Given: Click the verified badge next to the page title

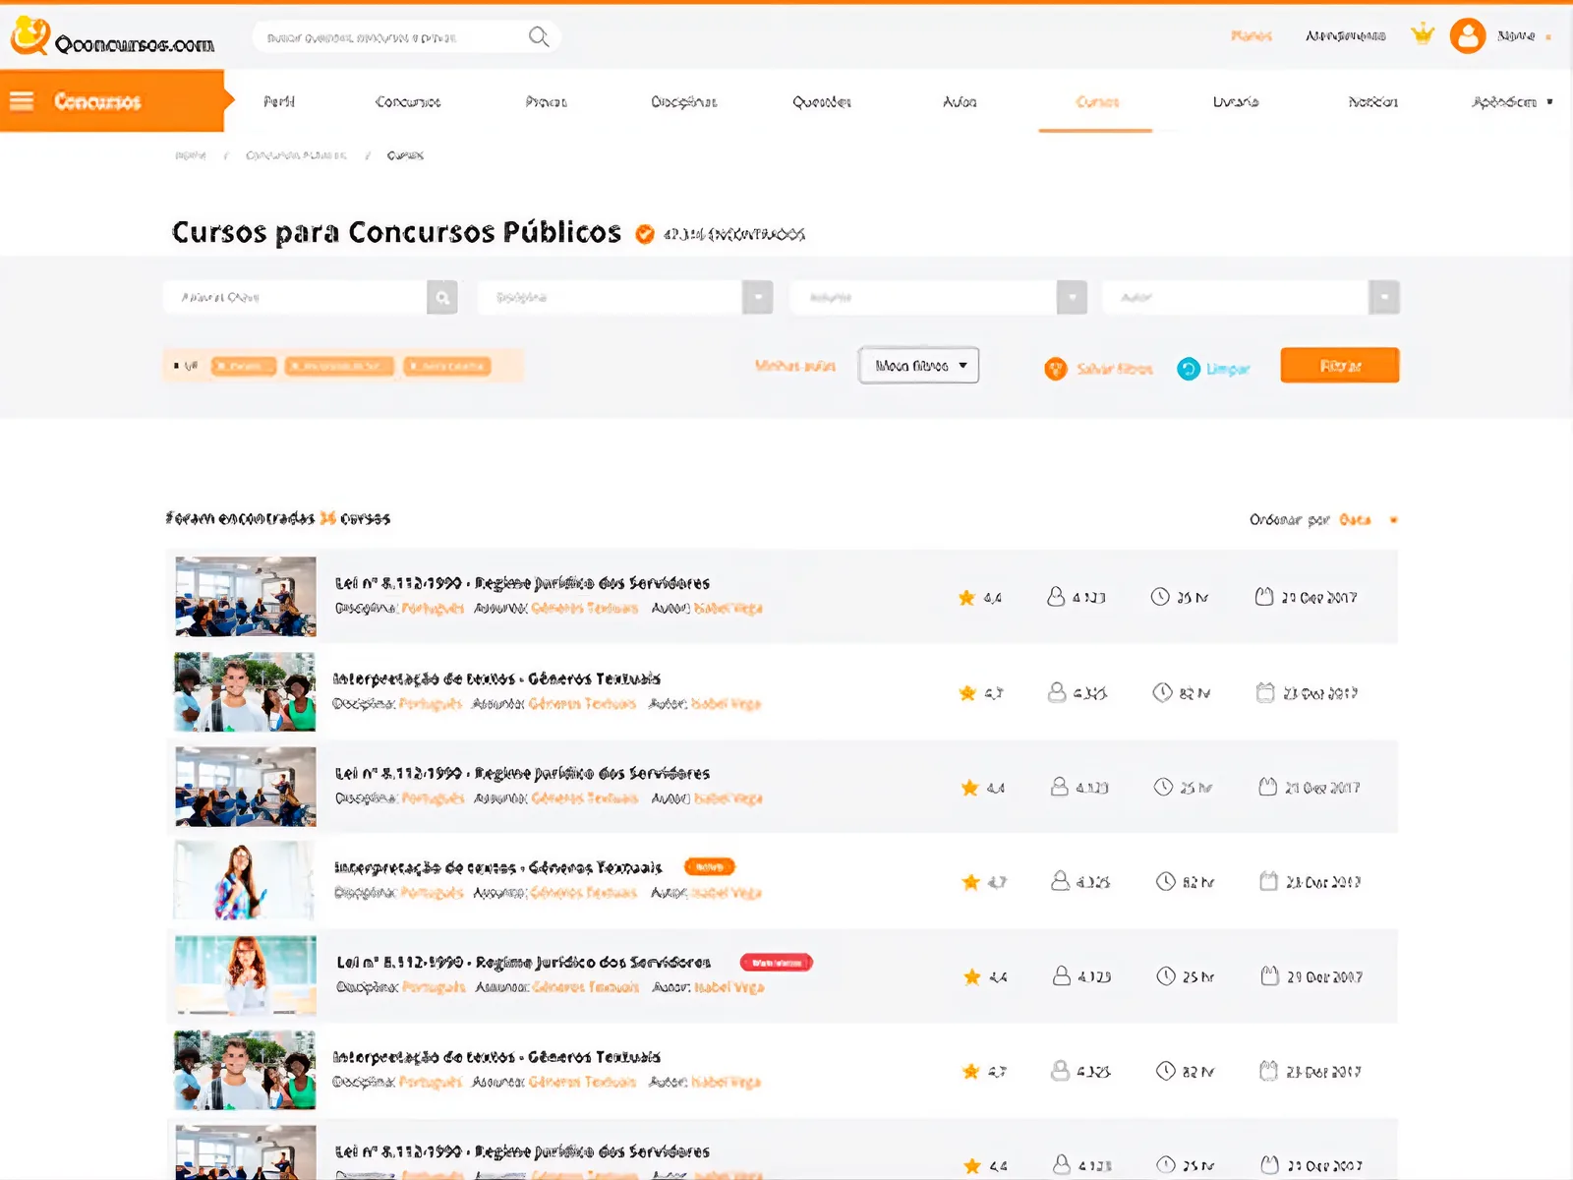Looking at the screenshot, I should [x=645, y=234].
